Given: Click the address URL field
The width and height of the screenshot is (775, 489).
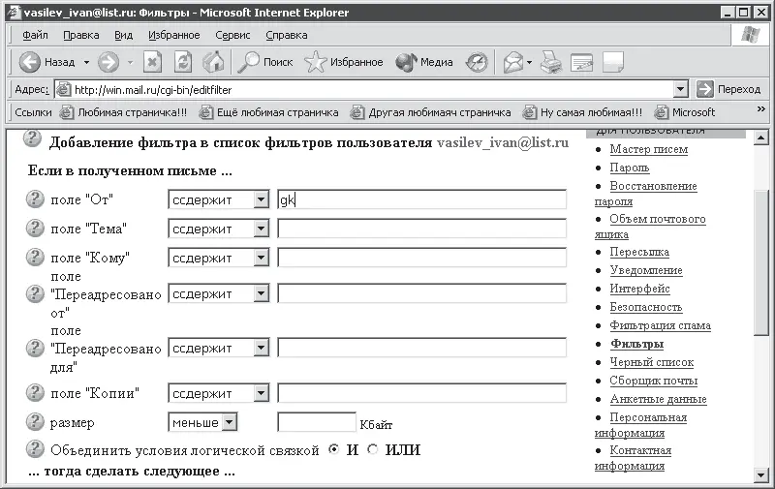Looking at the screenshot, I should tap(371, 89).
